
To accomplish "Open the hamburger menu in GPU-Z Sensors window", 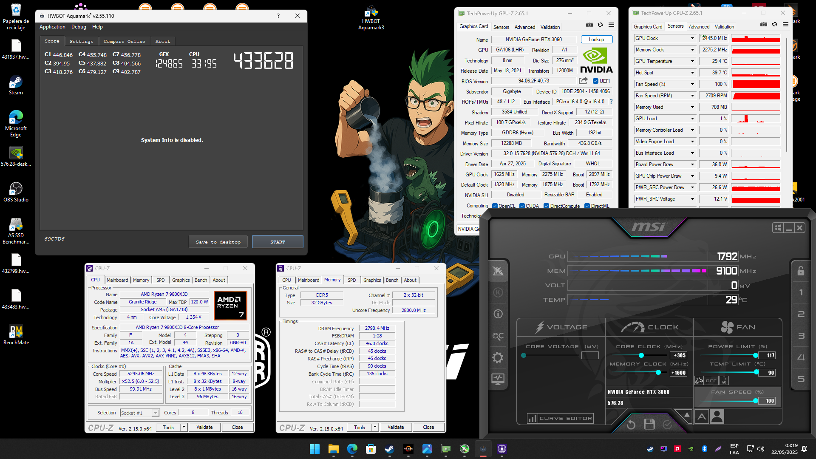I will click(785, 25).
